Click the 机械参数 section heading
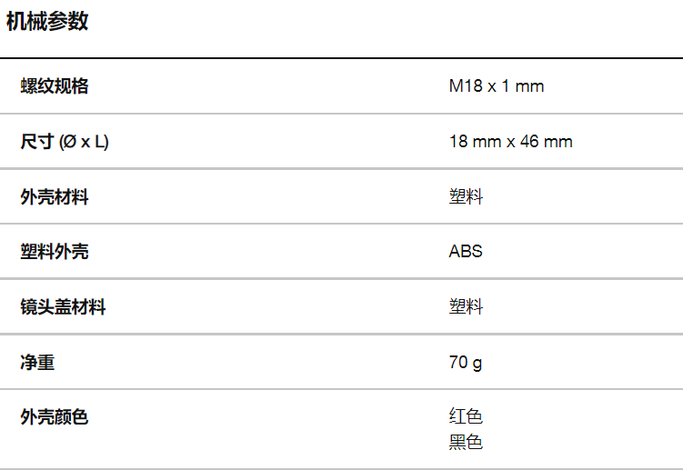The image size is (683, 470). click(x=47, y=23)
